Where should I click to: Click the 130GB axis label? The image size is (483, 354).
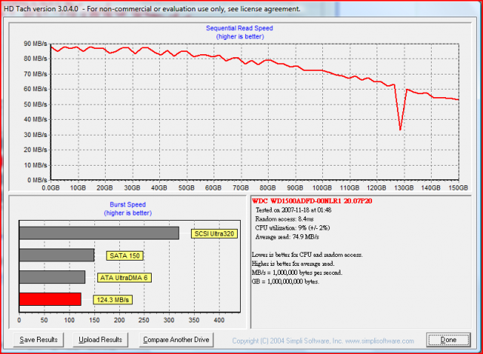[404, 188]
